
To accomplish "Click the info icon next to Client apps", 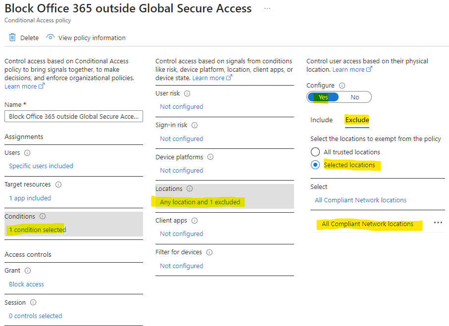I will (x=195, y=221).
